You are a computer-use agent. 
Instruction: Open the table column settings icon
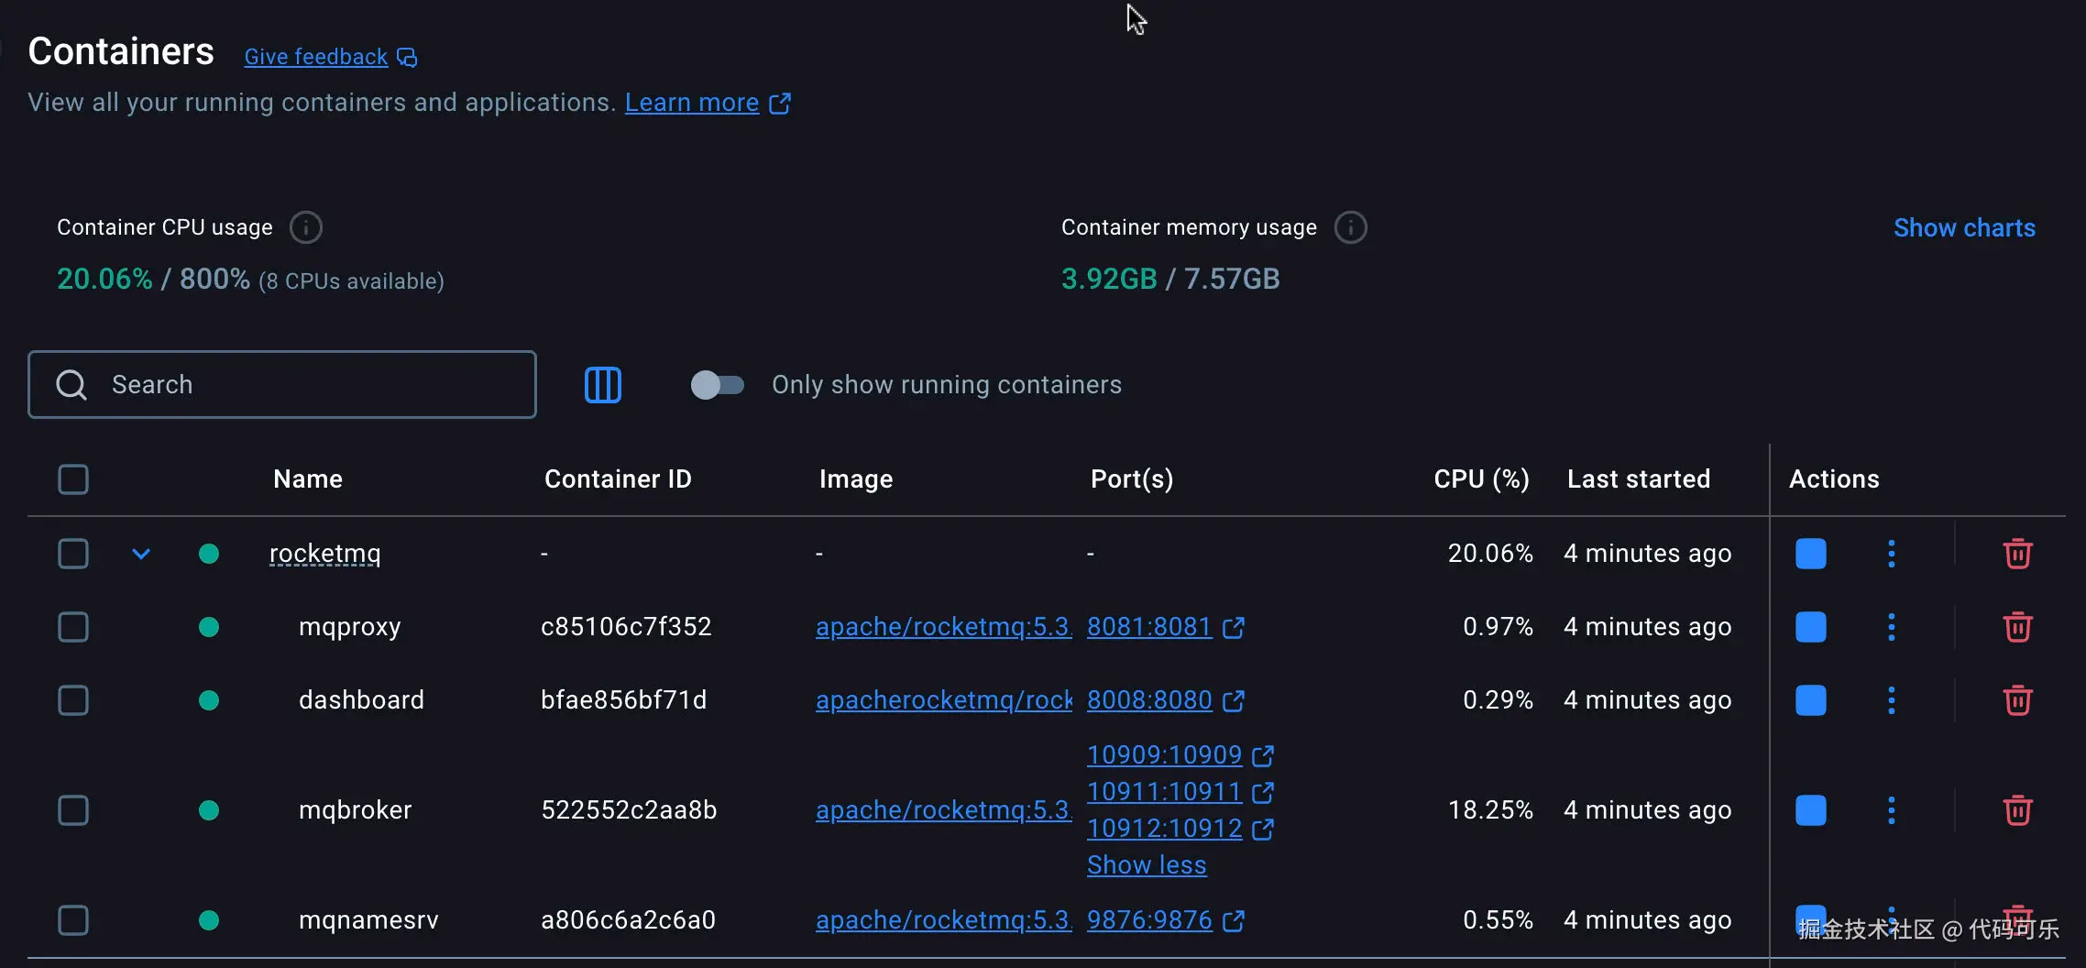[x=603, y=385]
